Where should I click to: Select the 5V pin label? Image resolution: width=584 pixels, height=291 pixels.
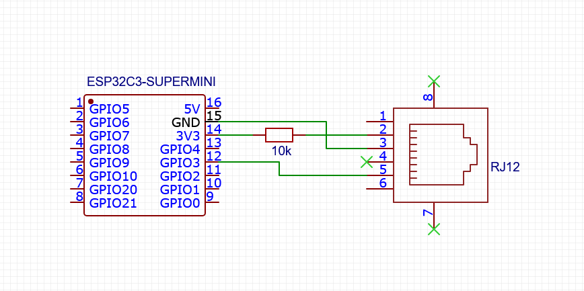click(x=192, y=109)
